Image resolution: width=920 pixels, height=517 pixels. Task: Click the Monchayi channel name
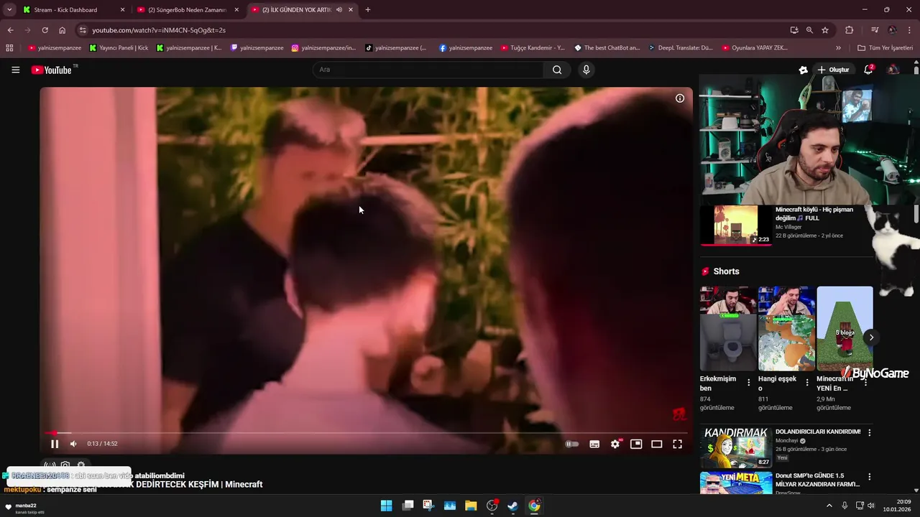pyautogui.click(x=787, y=441)
